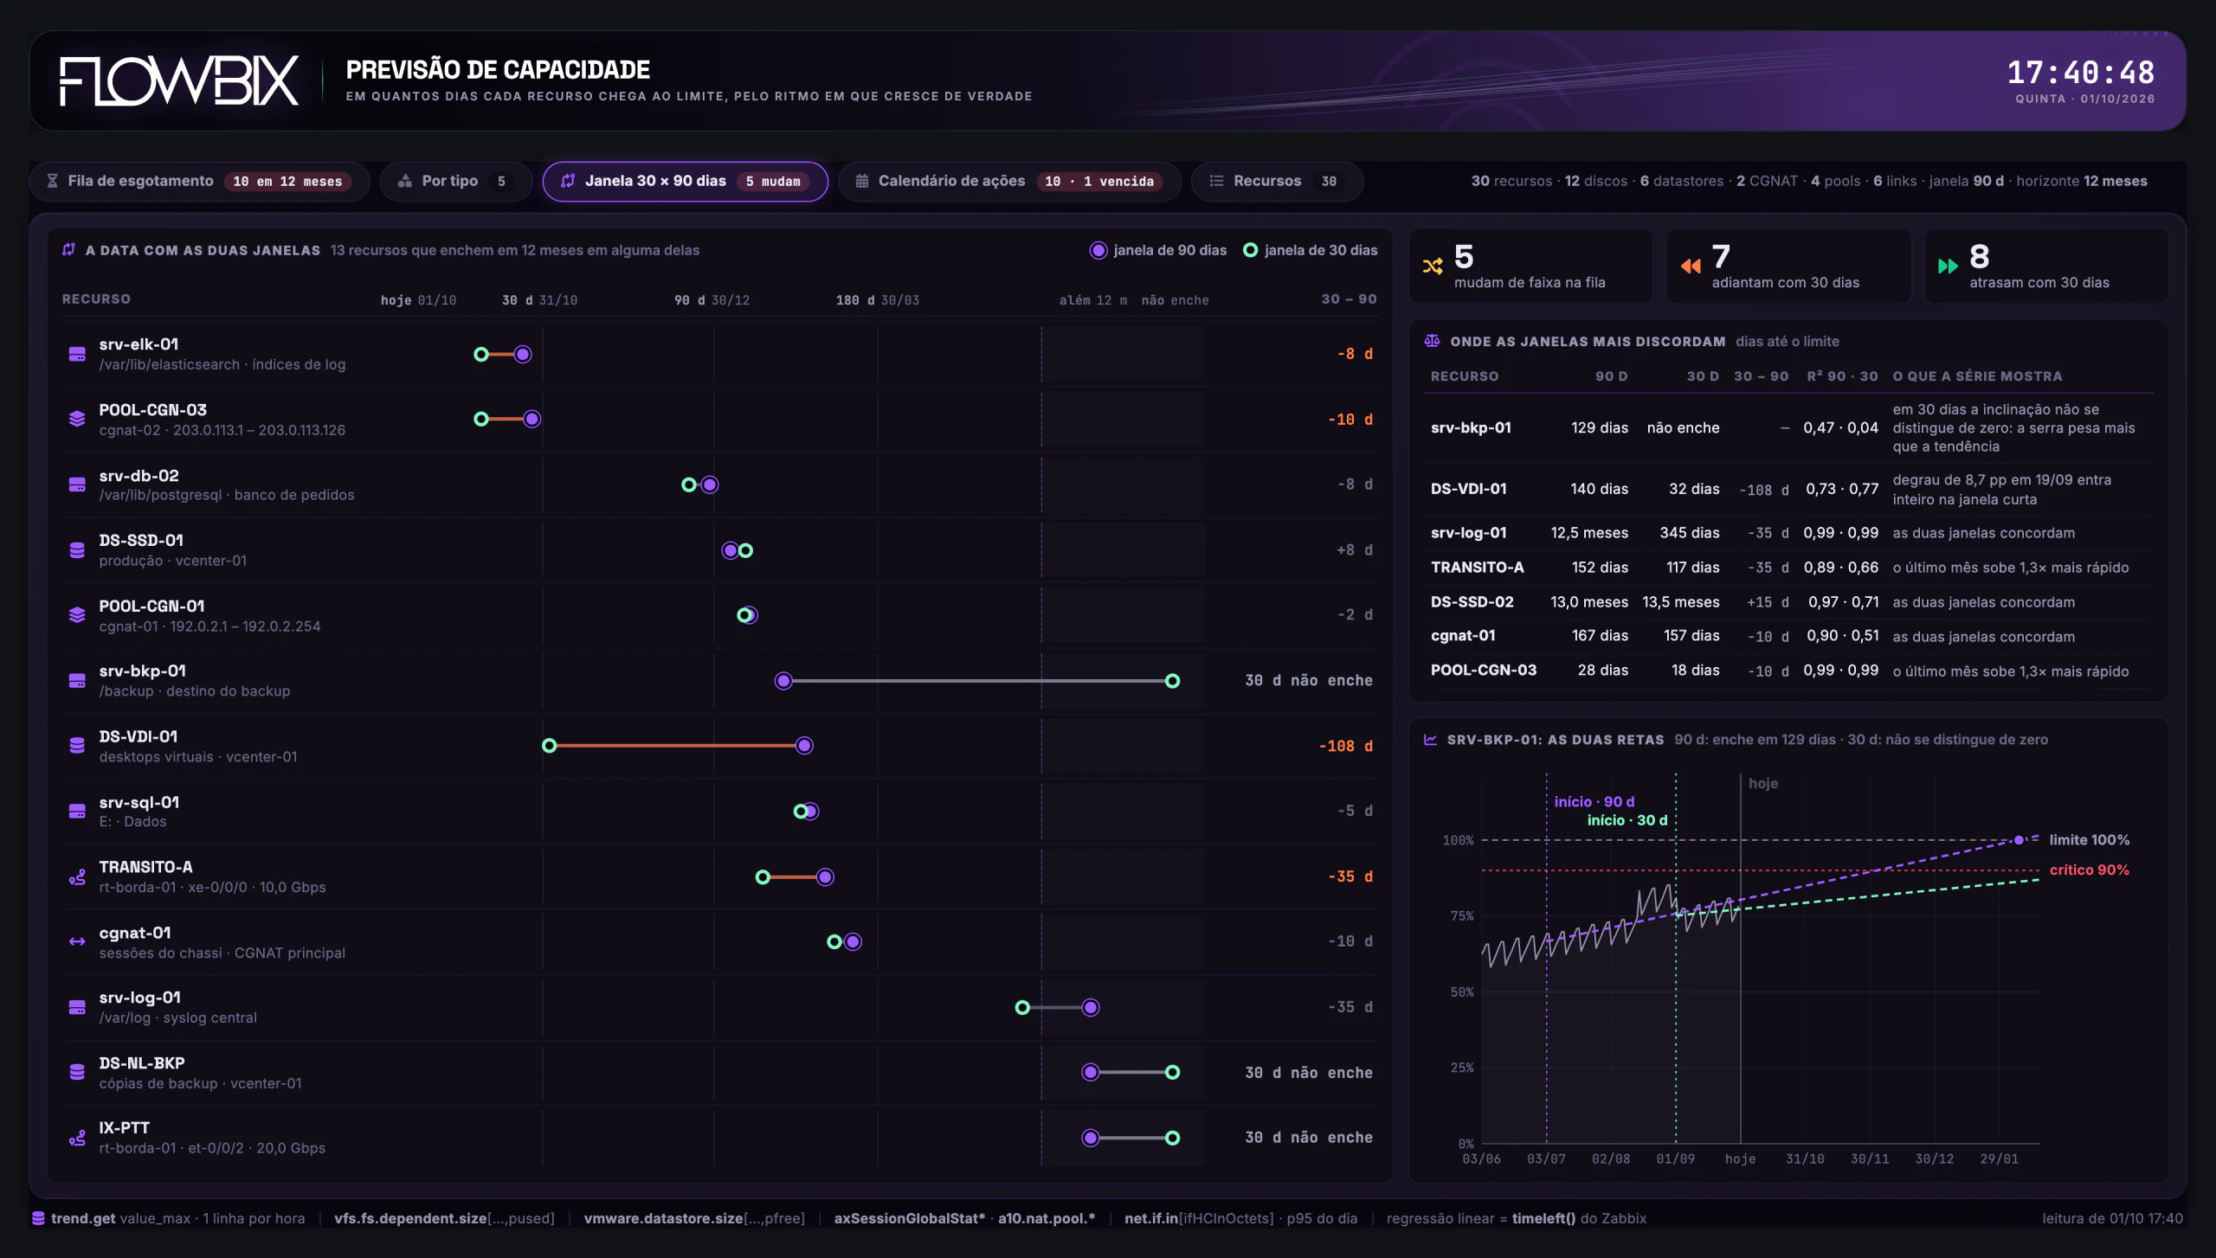Click the TRANSITO-A link route icon
Screen dimensions: 2216x1258
(77, 876)
